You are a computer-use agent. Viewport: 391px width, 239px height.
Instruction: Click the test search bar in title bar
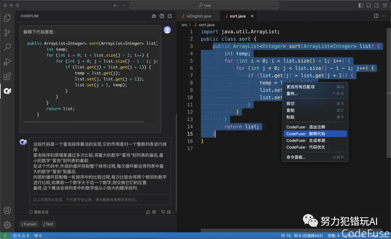[204, 5]
